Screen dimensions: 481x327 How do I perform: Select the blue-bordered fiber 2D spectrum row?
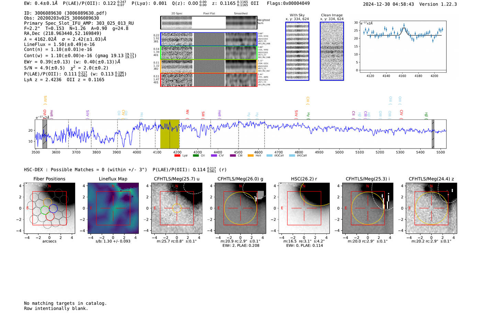[x=209, y=39]
